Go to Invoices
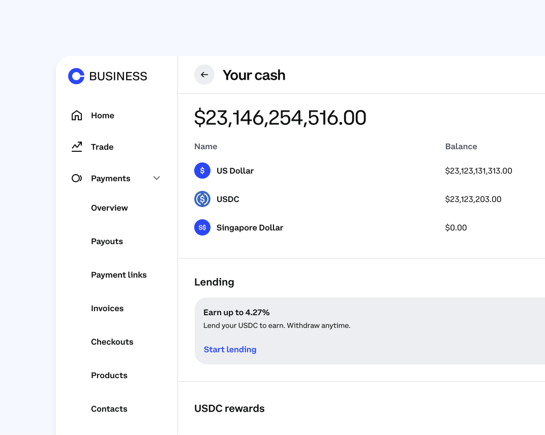Screen dimensions: 545x435 pyautogui.click(x=107, y=309)
